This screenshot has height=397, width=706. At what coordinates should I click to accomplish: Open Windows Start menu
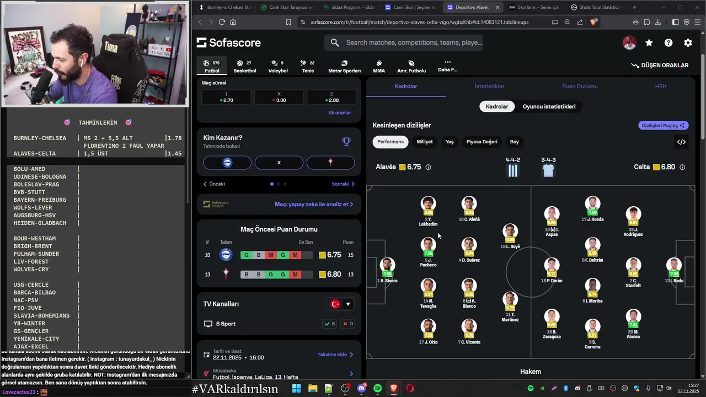coord(296,389)
